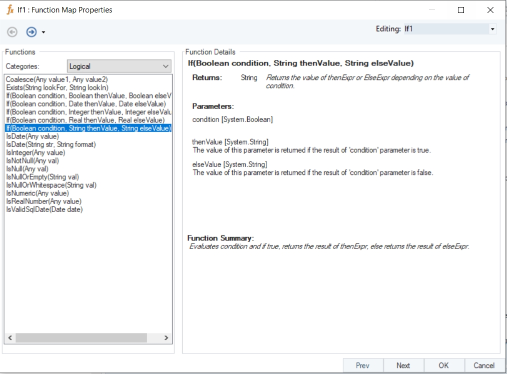Expand the Editing If1 combo box
Screen dimensions: 507x374
click(492, 29)
